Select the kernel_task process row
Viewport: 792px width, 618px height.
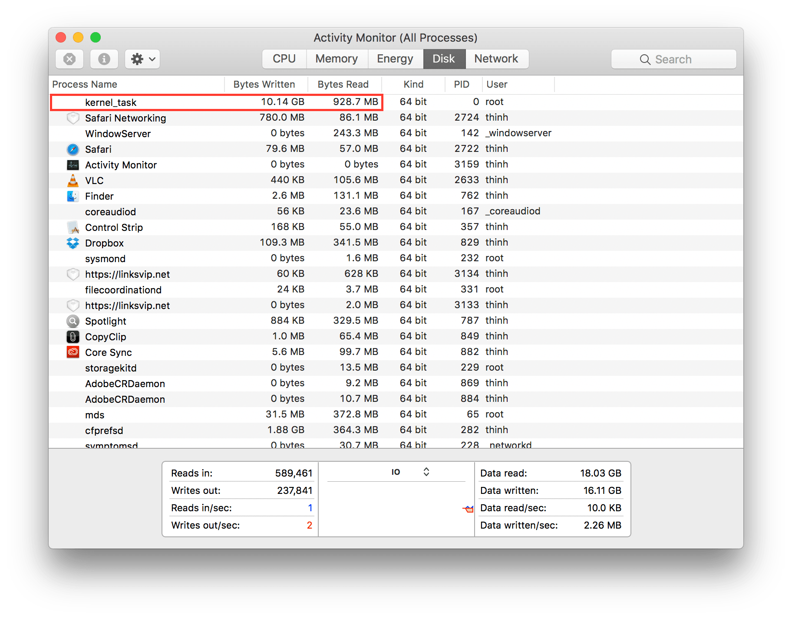click(x=396, y=102)
